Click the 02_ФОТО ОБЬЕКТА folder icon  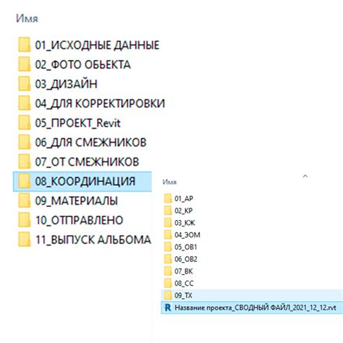pos(25,64)
